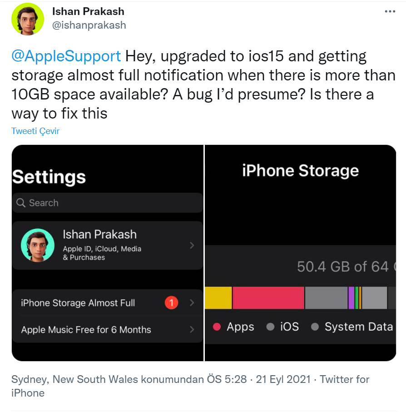Click the Apple ID avatar in Settings screenshot
The width and height of the screenshot is (406, 412).
point(38,245)
